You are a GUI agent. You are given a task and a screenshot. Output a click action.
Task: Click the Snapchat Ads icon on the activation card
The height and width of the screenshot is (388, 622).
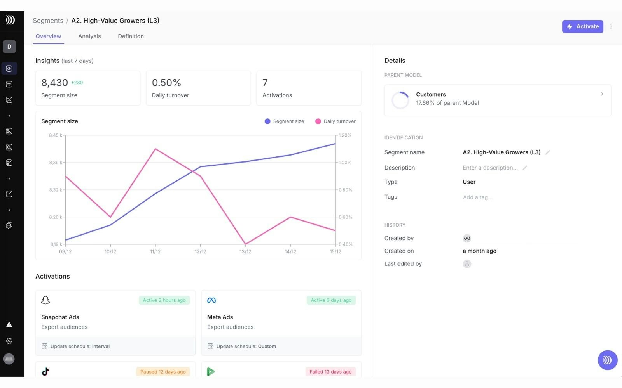(x=45, y=300)
